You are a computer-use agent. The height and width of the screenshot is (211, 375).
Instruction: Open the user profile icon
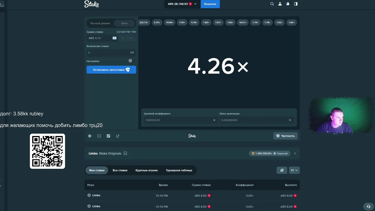[x=280, y=4]
